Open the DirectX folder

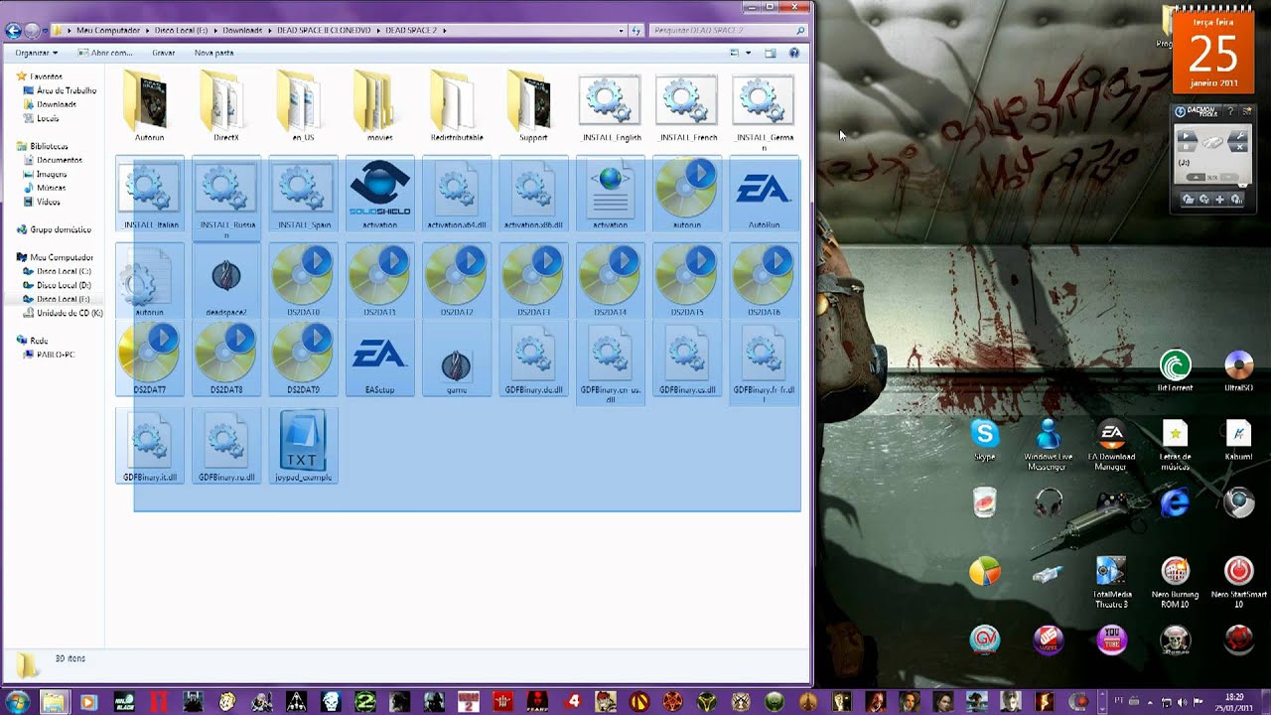226,107
